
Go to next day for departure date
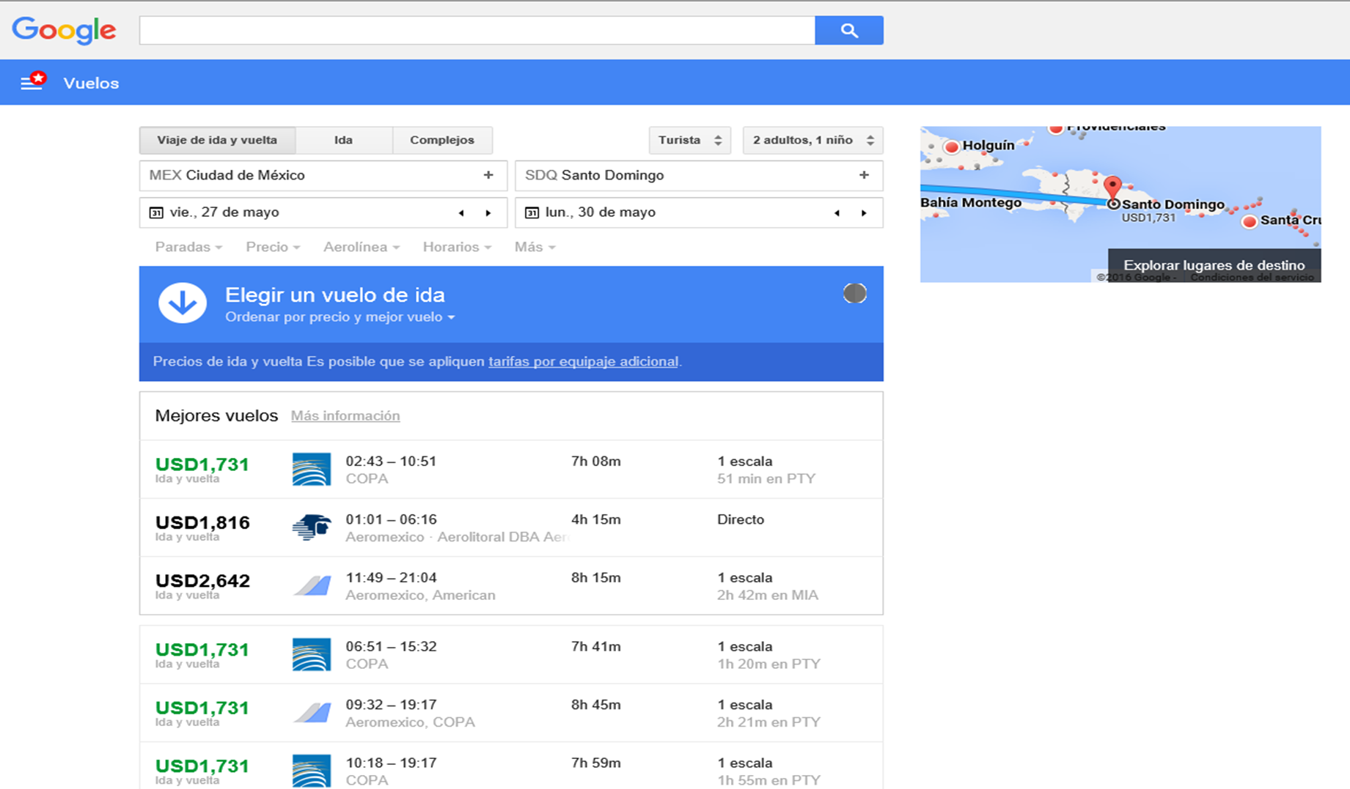tap(488, 213)
